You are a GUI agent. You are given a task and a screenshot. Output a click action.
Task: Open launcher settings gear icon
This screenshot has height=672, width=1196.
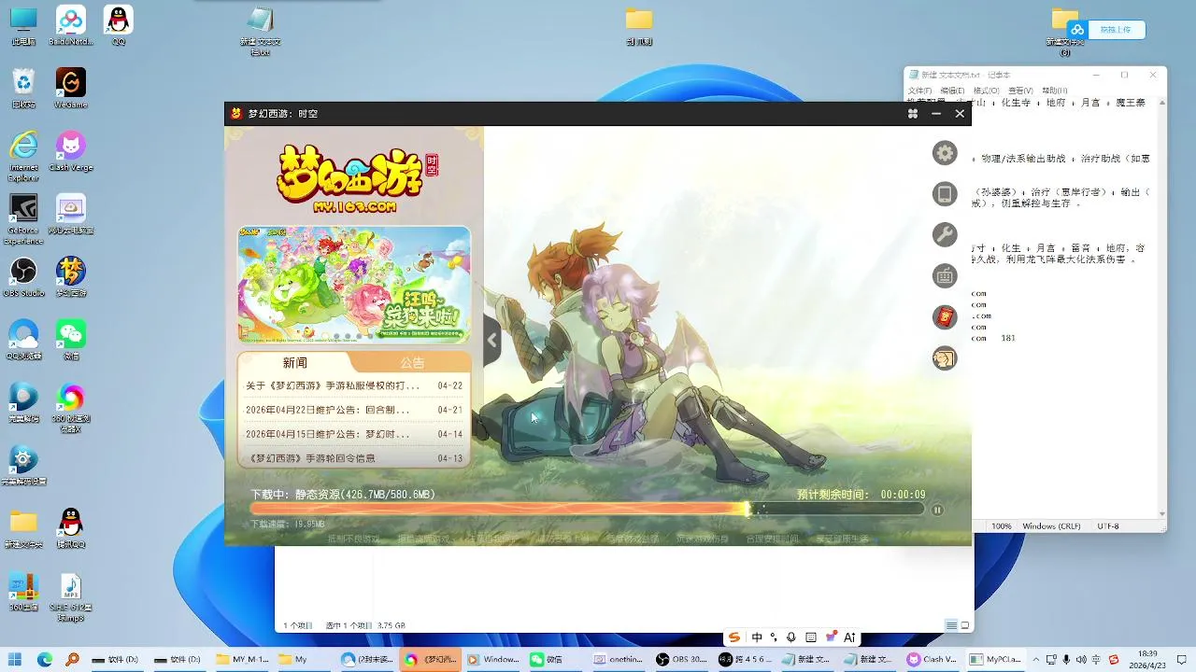(945, 153)
